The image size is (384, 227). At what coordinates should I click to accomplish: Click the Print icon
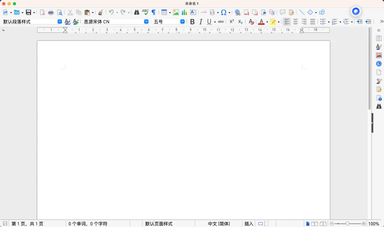pos(51,12)
